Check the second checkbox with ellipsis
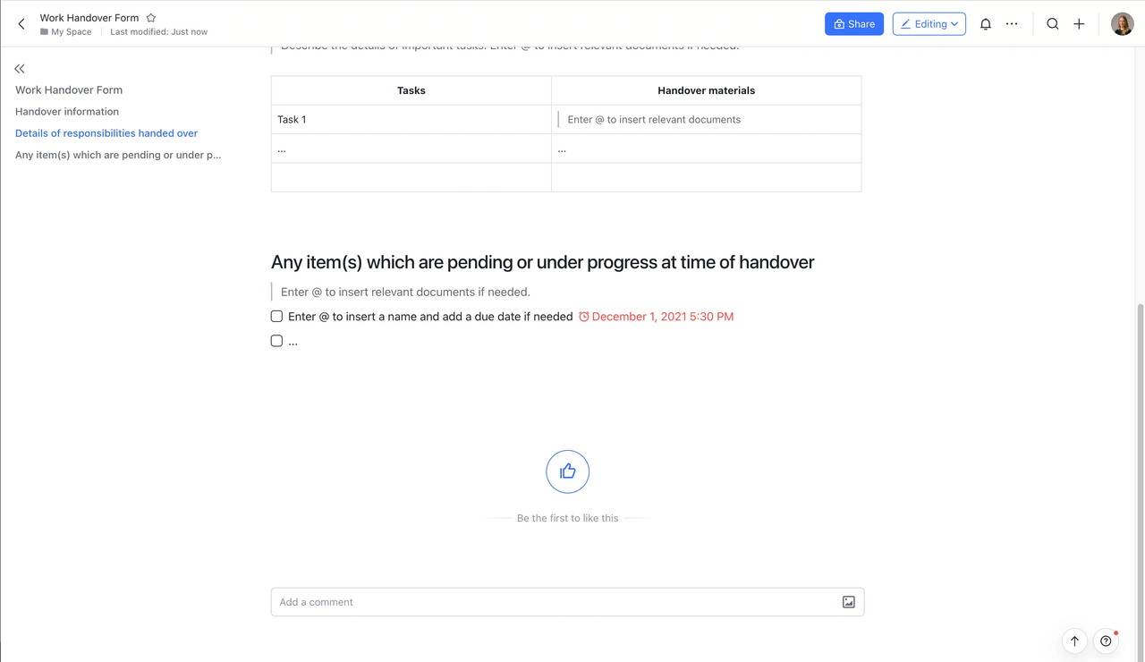 (276, 341)
